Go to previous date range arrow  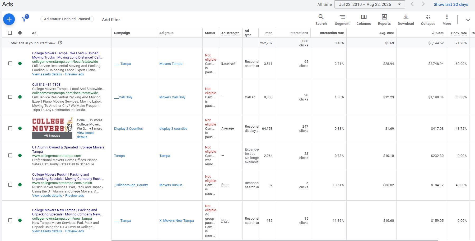[412, 4]
